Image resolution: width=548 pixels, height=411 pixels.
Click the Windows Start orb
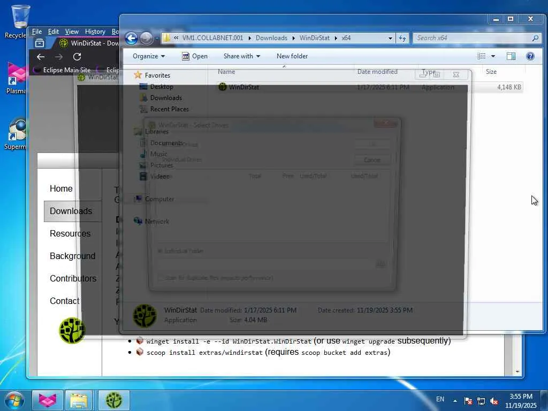[x=14, y=400]
